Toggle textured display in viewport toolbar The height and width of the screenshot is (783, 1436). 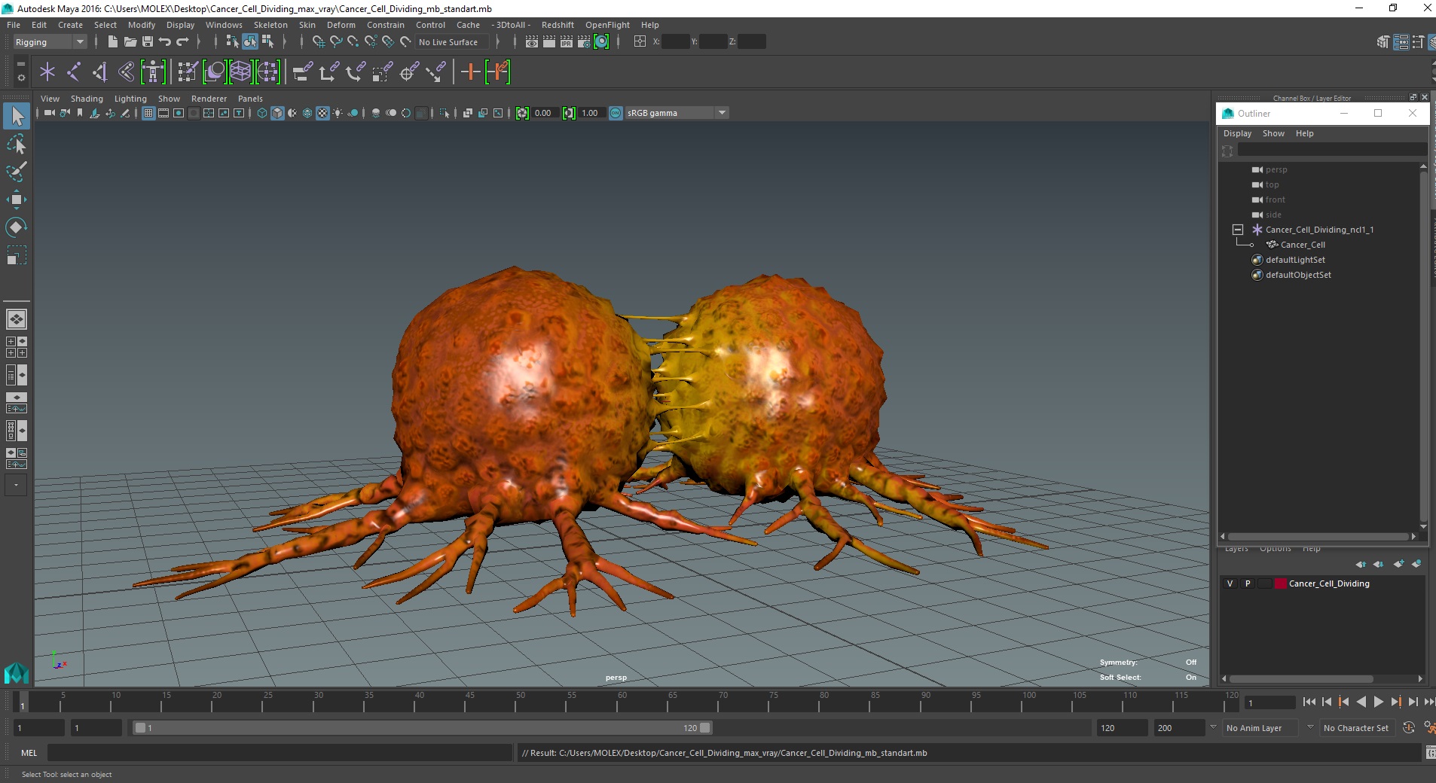322,113
